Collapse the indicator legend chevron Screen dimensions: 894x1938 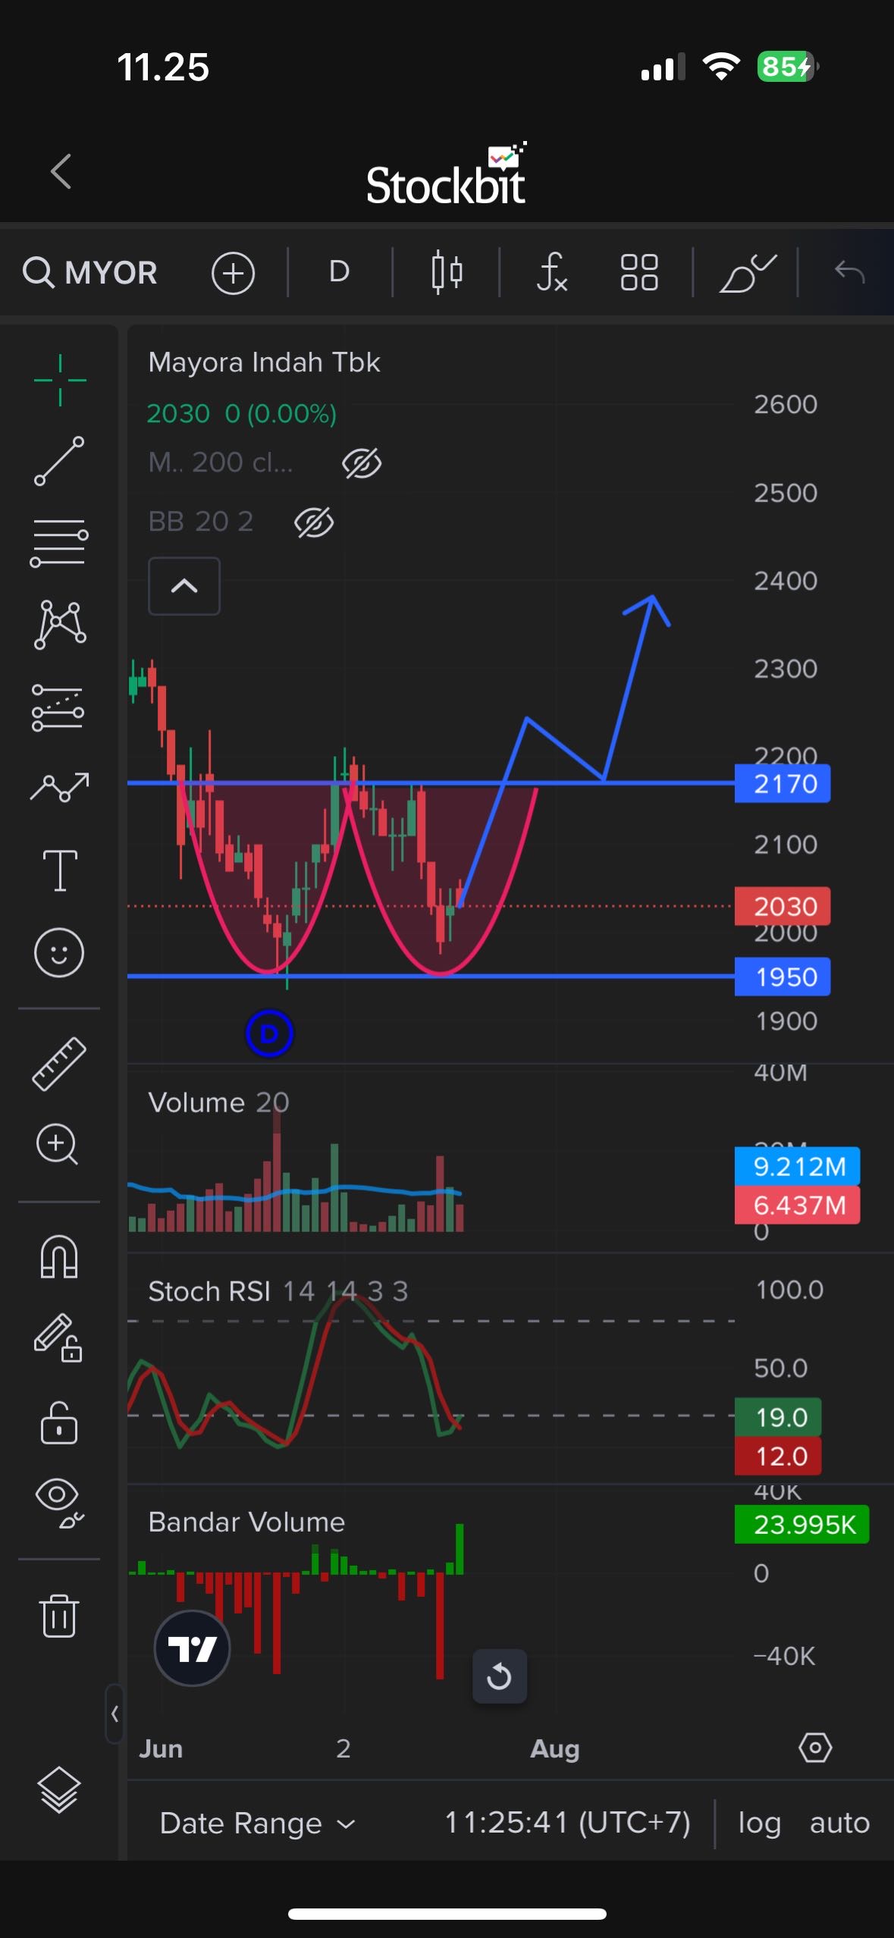point(184,586)
